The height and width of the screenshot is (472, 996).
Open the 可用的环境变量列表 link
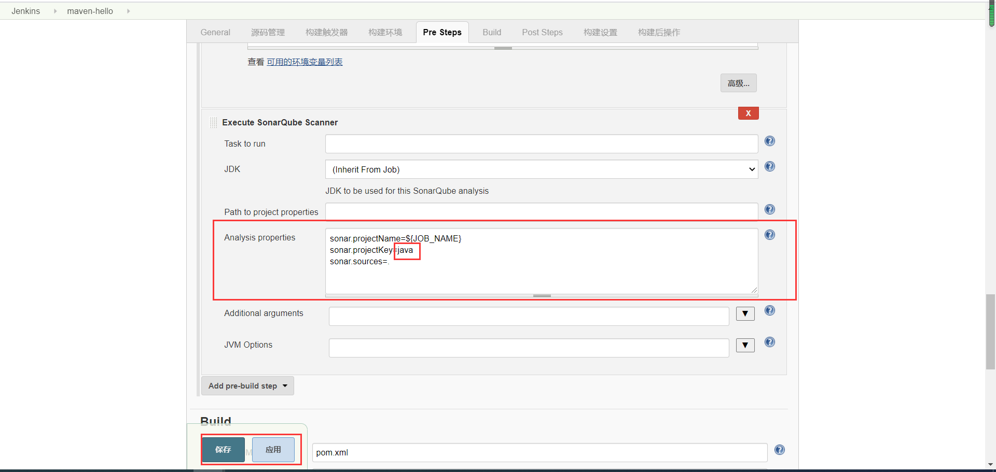[x=305, y=62]
